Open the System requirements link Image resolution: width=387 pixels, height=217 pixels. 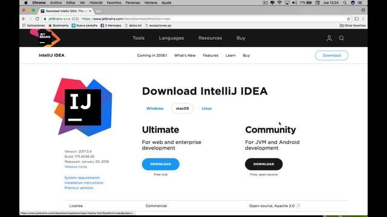(82, 178)
